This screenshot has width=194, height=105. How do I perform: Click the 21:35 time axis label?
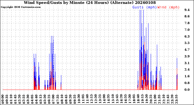(x=159, y=99)
